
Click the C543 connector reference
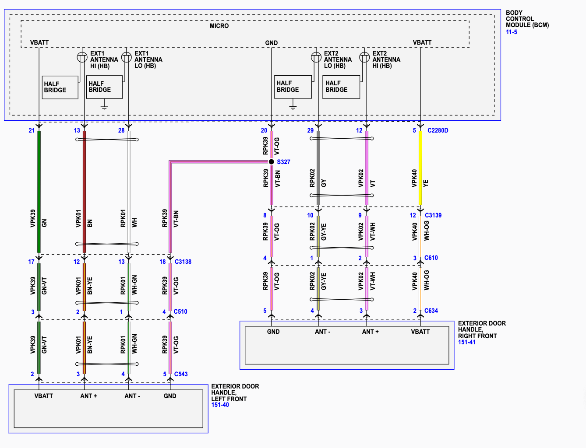click(181, 374)
